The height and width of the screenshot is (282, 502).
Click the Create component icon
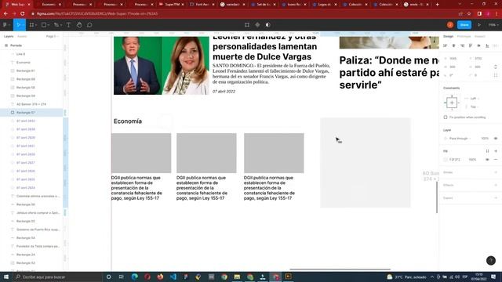coord(257,24)
